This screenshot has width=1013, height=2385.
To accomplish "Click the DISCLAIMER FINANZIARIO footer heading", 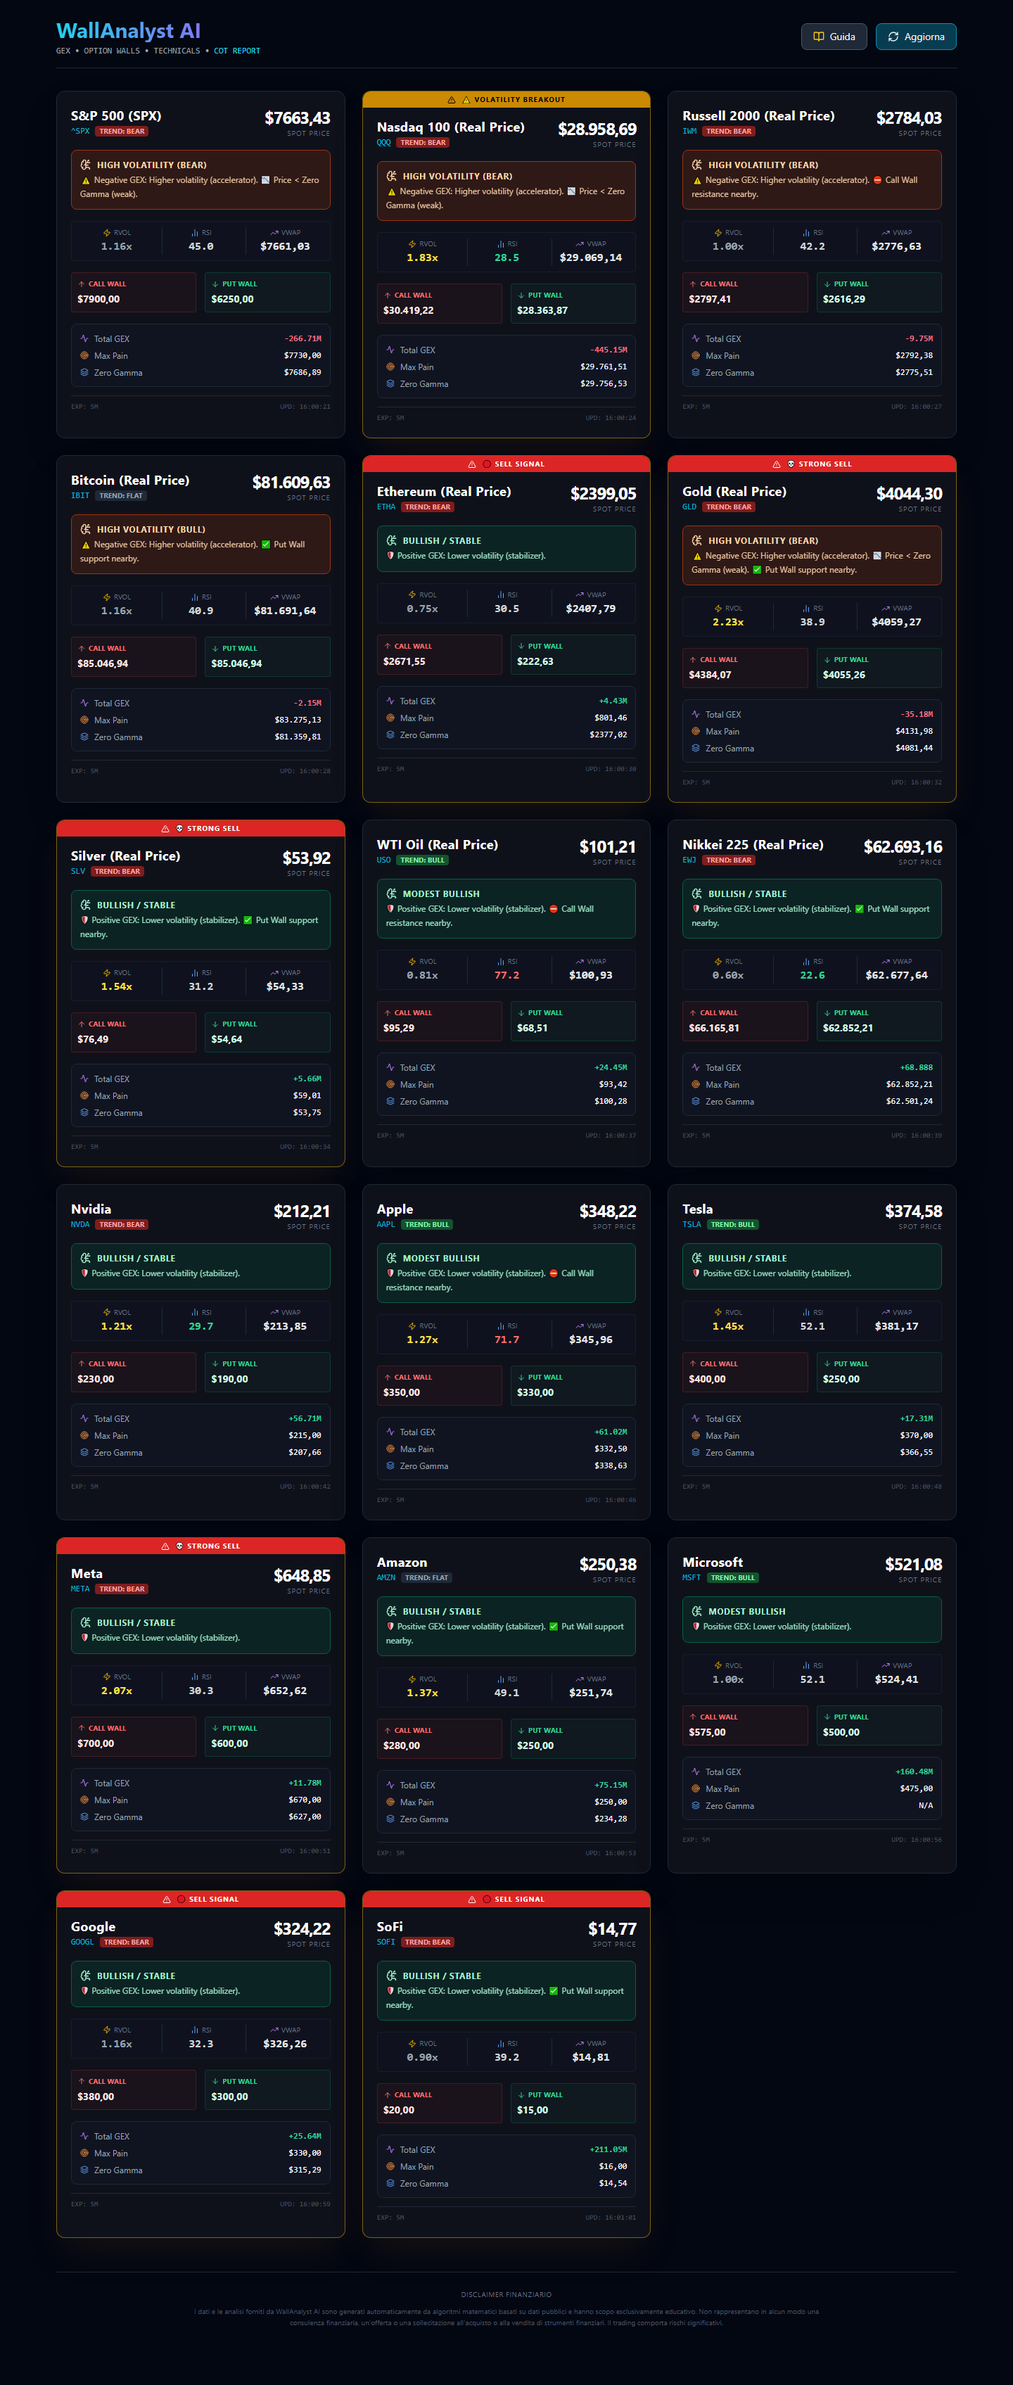I will coord(506,2294).
